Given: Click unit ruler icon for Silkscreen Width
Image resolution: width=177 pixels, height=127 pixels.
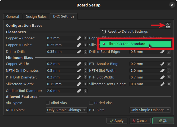Looking at the screenshot, I should click(x=79, y=84).
